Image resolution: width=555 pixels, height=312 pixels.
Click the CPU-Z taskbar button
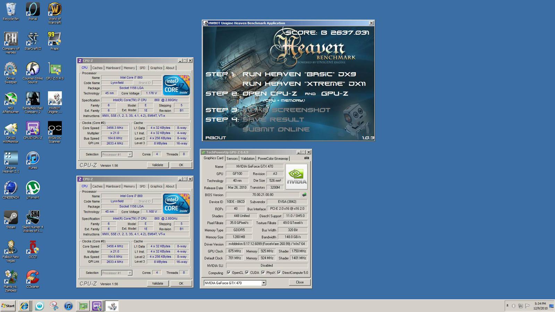click(97, 306)
